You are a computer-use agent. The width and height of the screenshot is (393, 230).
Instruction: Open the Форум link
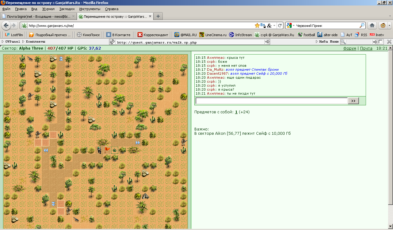(x=349, y=48)
